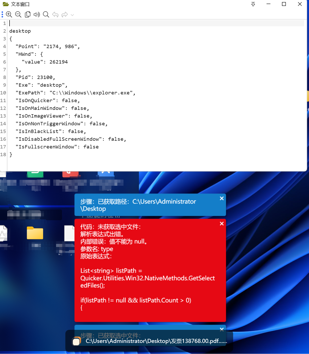Click the zoom out magnifier icon

pos(18,14)
